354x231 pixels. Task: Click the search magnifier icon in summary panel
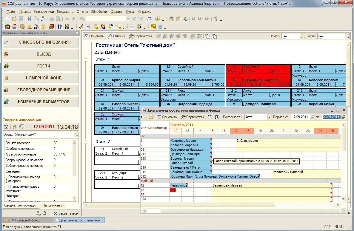click(x=22, y=127)
